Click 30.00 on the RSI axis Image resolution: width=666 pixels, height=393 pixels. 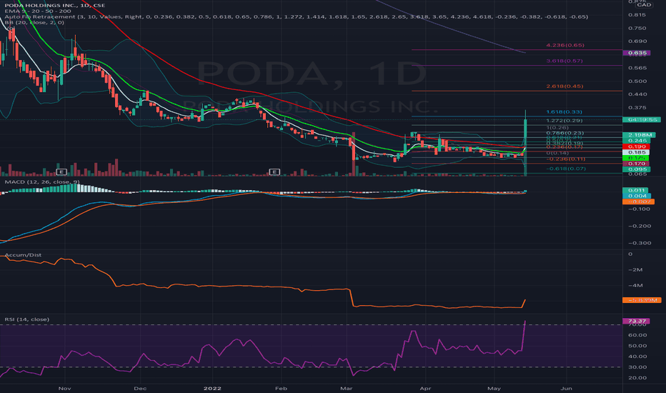637,367
